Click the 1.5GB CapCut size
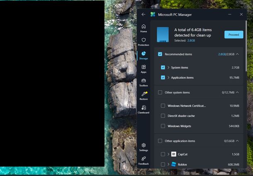Viewport: 253px width, 176px height. [236, 154]
